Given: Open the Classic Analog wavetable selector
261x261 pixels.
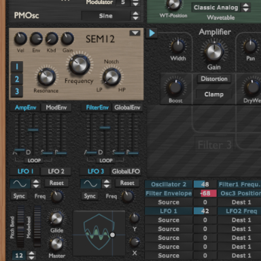Looking at the screenshot, I should click(x=215, y=7).
